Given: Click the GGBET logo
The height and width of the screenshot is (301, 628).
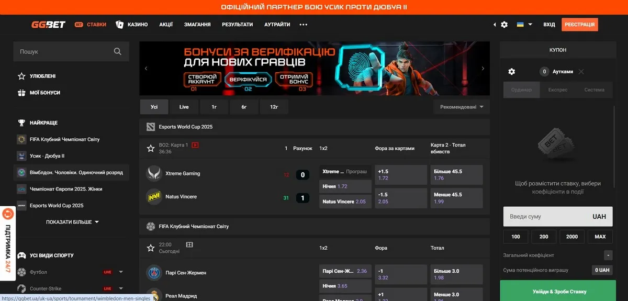Looking at the screenshot, I should [48, 25].
